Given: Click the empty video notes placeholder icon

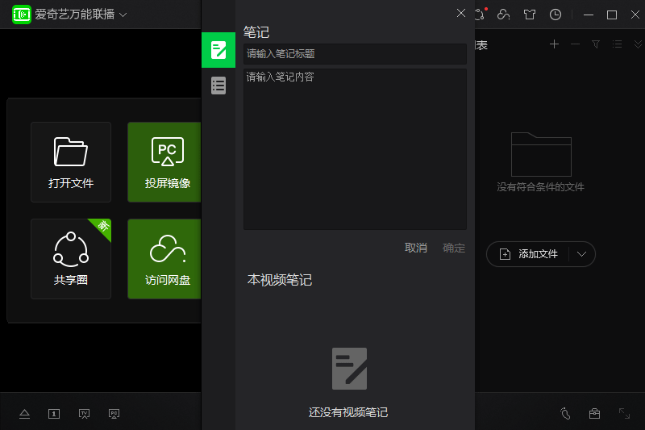Looking at the screenshot, I should click(x=349, y=369).
